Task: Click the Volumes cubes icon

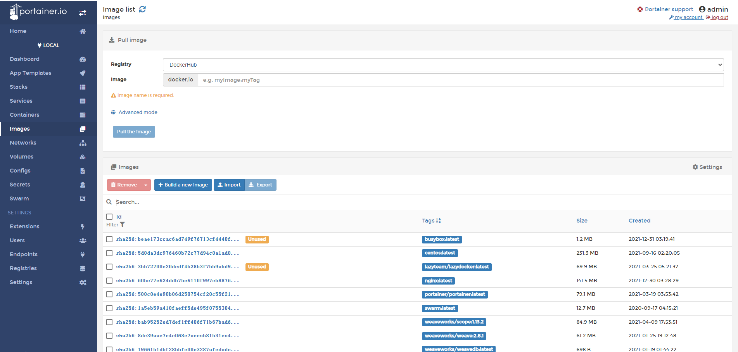Action: tap(83, 157)
